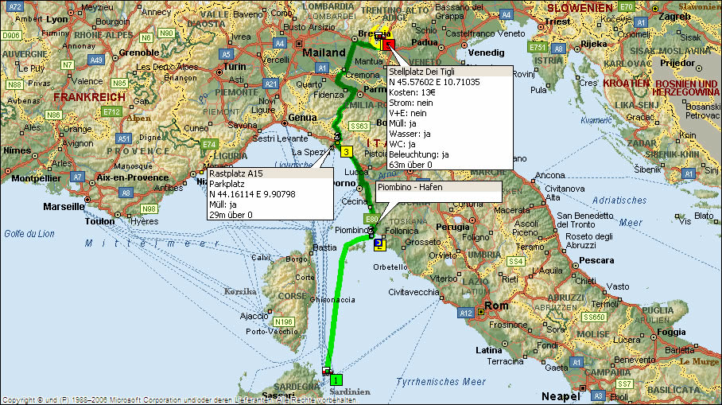Click the N90 road shield
Viewport: 722px width, 405px height.
pos(166,33)
